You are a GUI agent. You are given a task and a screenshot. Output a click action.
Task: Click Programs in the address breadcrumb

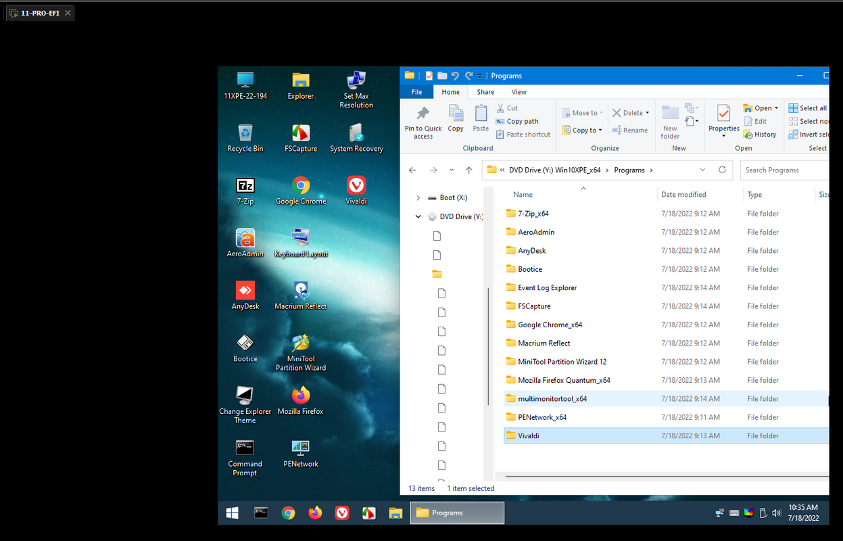pos(629,170)
